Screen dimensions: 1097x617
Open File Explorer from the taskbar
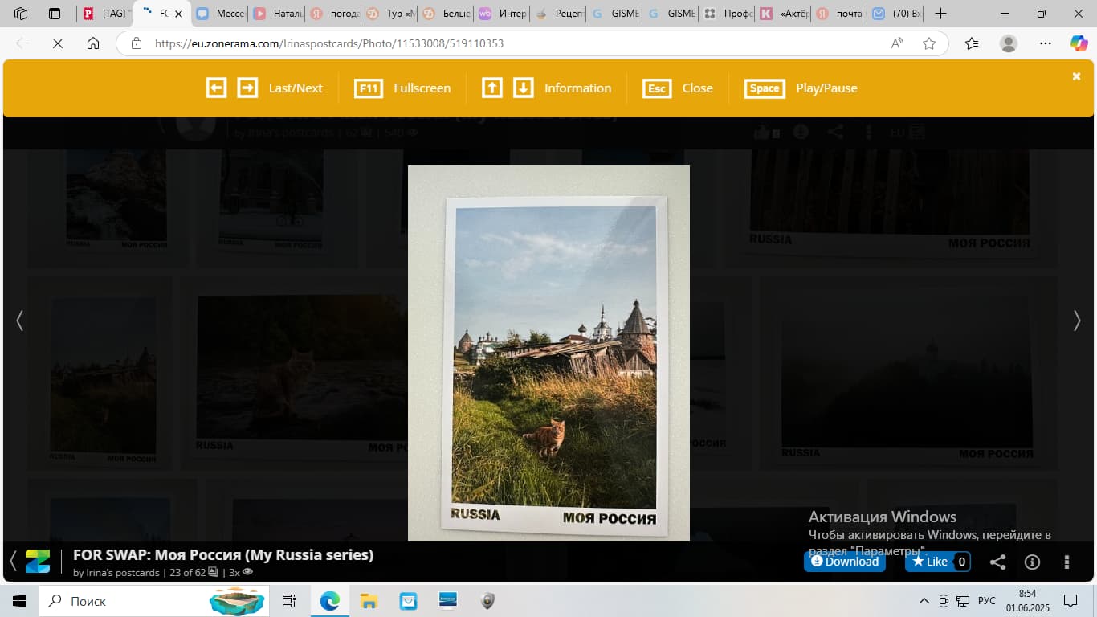(x=369, y=601)
